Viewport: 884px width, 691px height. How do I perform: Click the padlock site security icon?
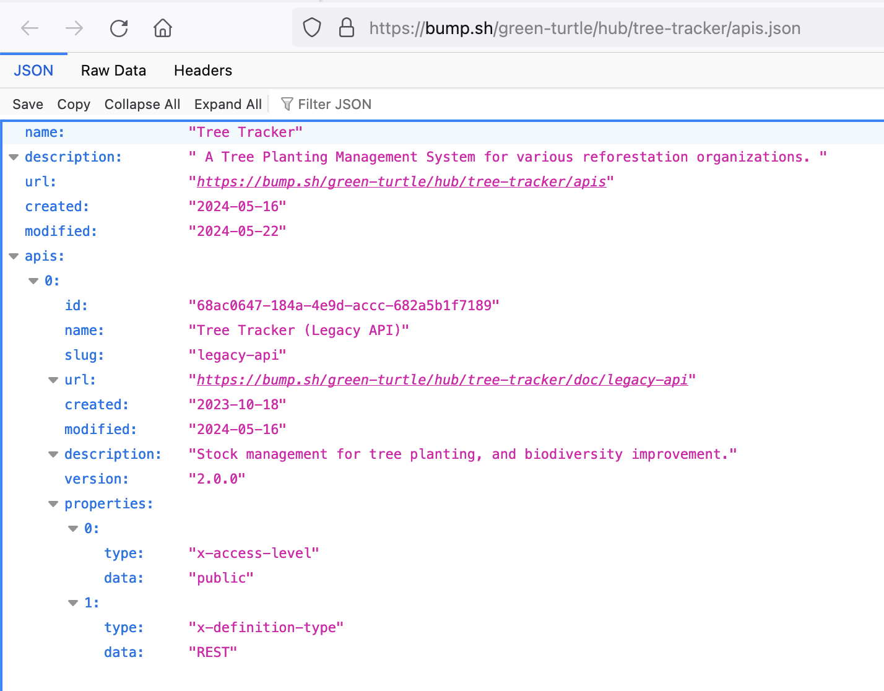pos(346,28)
